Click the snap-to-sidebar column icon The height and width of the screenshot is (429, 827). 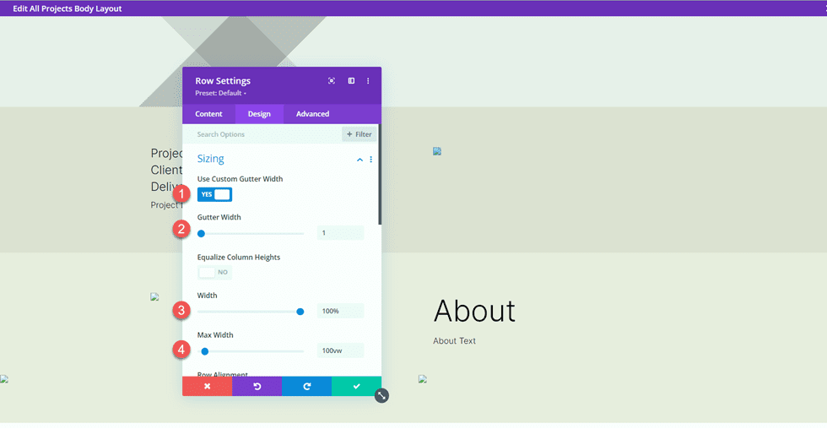click(x=351, y=81)
